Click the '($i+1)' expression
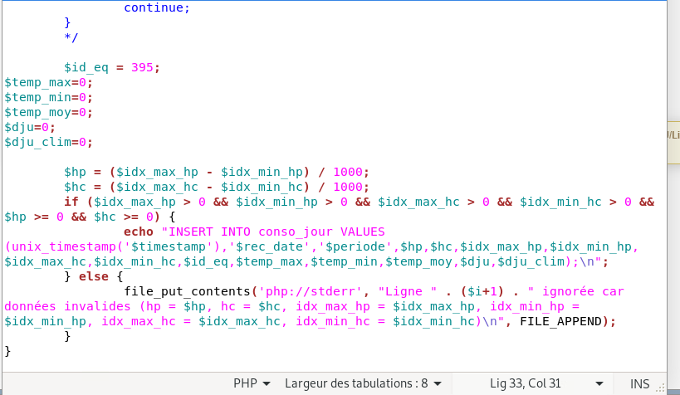 point(482,291)
